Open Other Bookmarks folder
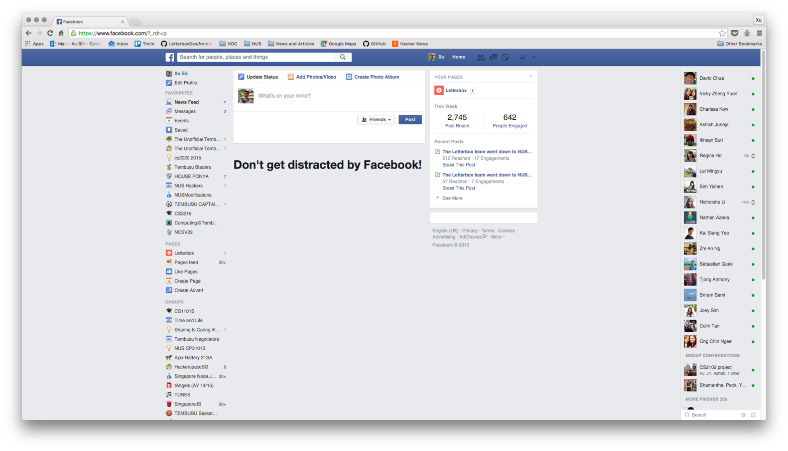 739,44
